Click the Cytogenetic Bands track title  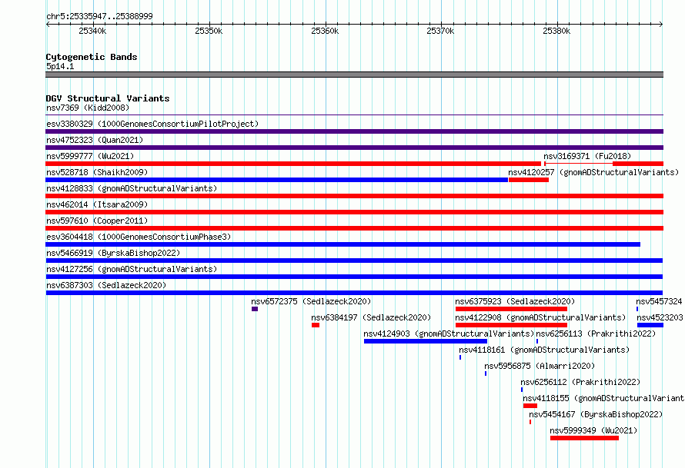(92, 57)
